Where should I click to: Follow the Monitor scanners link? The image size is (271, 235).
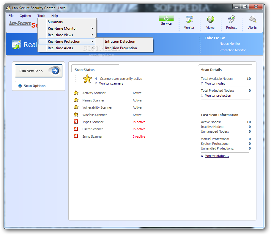tap(111, 83)
